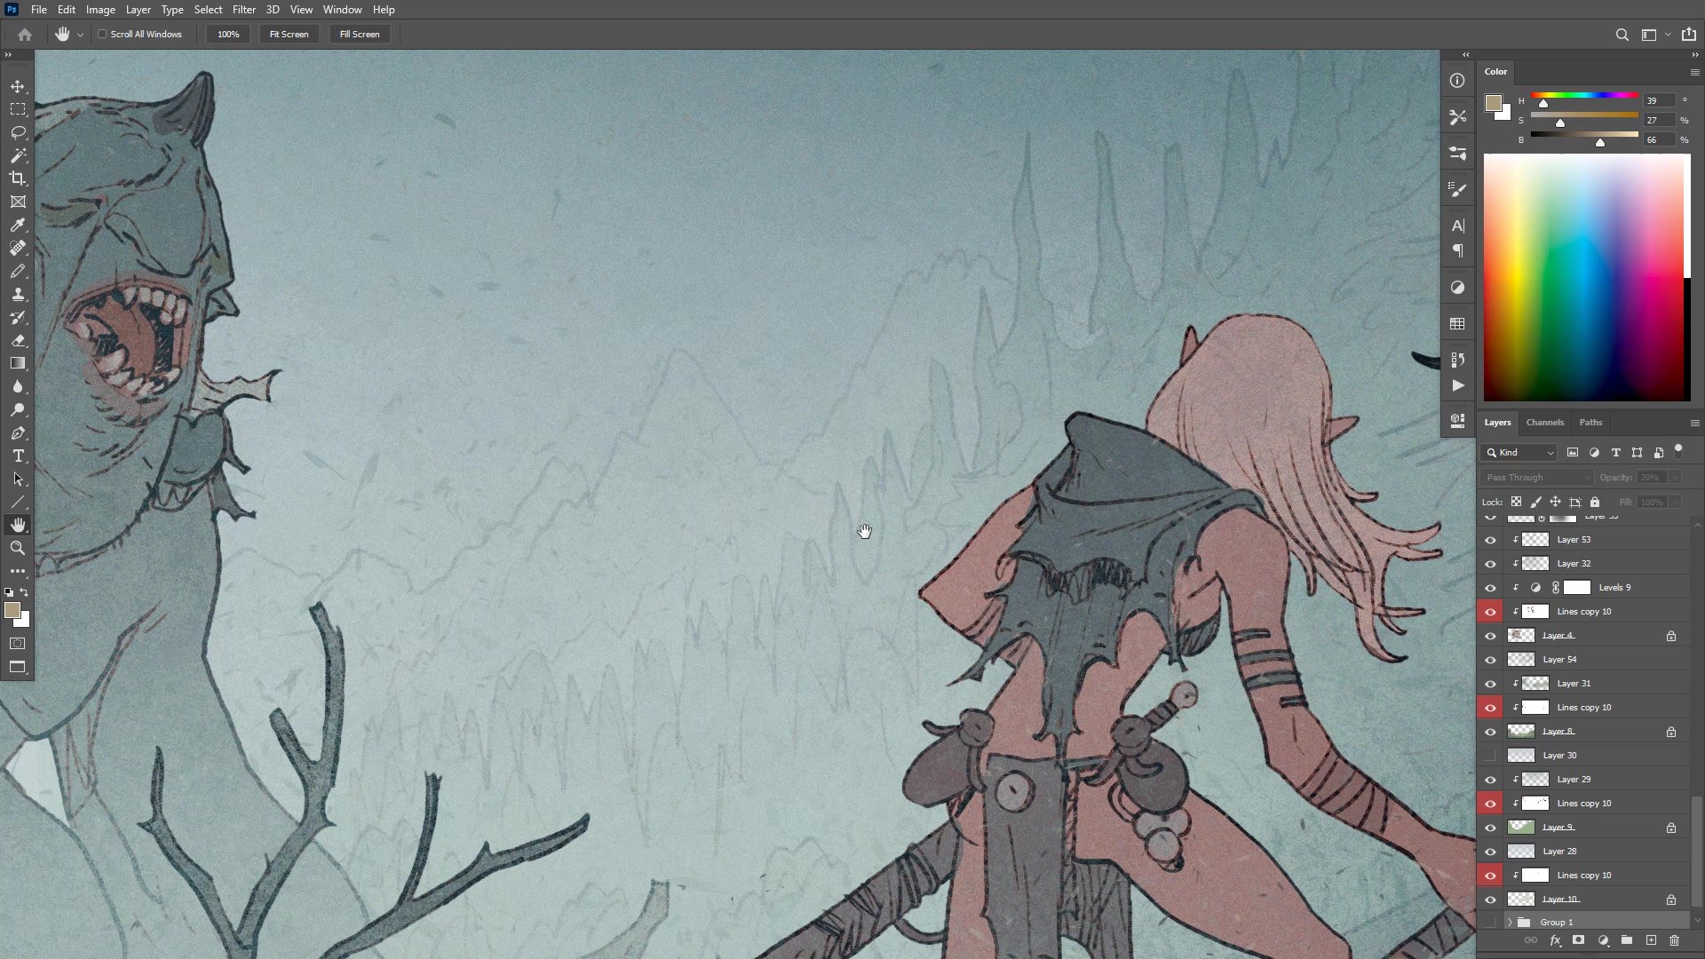Screen dimensions: 1705x959
Task: Toggle the Scroll All Windows checkbox
Action: coord(103,34)
